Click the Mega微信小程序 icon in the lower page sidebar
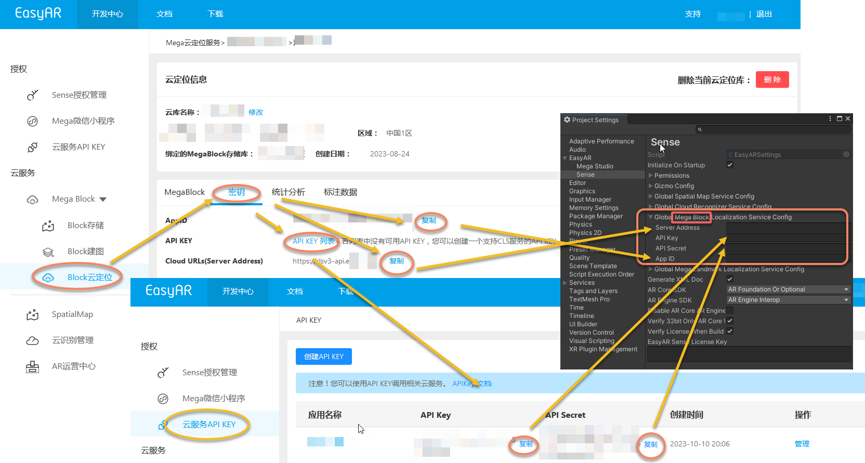Image resolution: width=865 pixels, height=463 pixels. click(163, 399)
